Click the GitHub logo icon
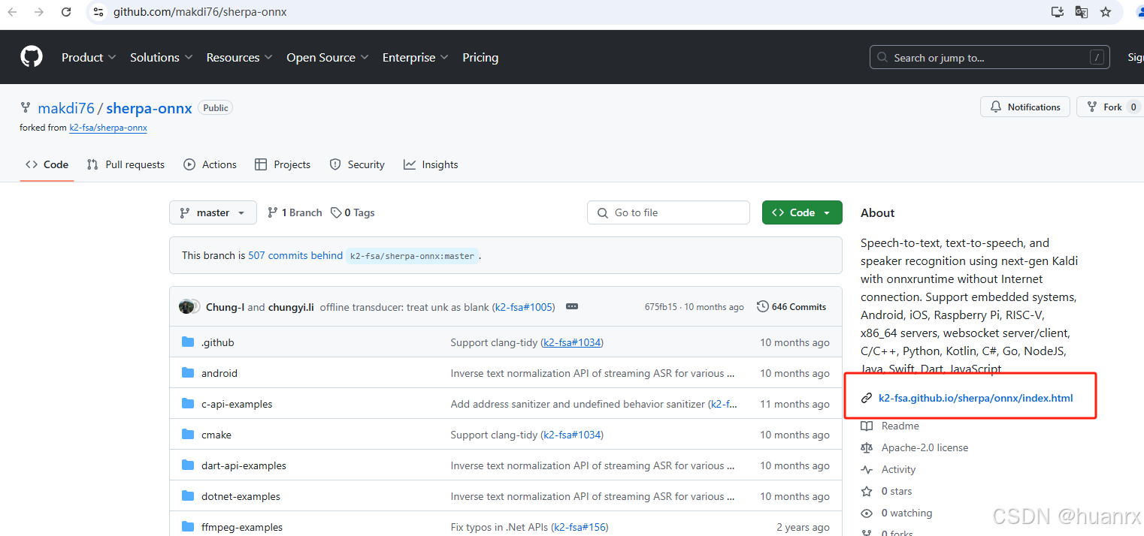 click(x=32, y=57)
